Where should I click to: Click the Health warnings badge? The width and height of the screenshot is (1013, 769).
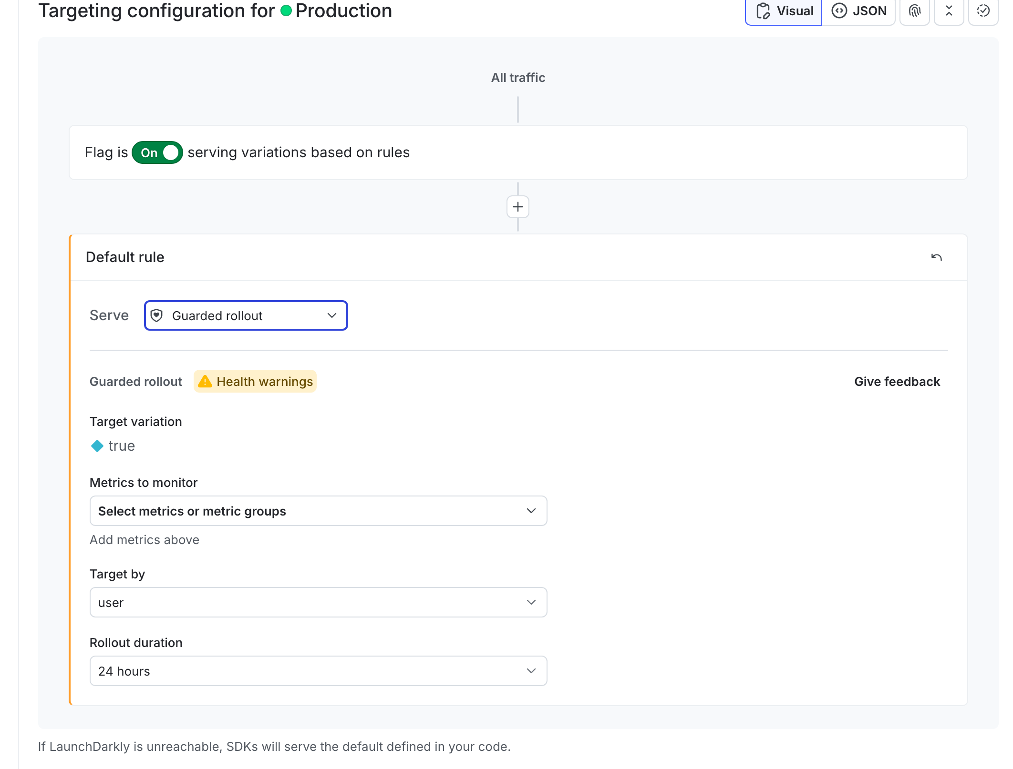pyautogui.click(x=255, y=382)
